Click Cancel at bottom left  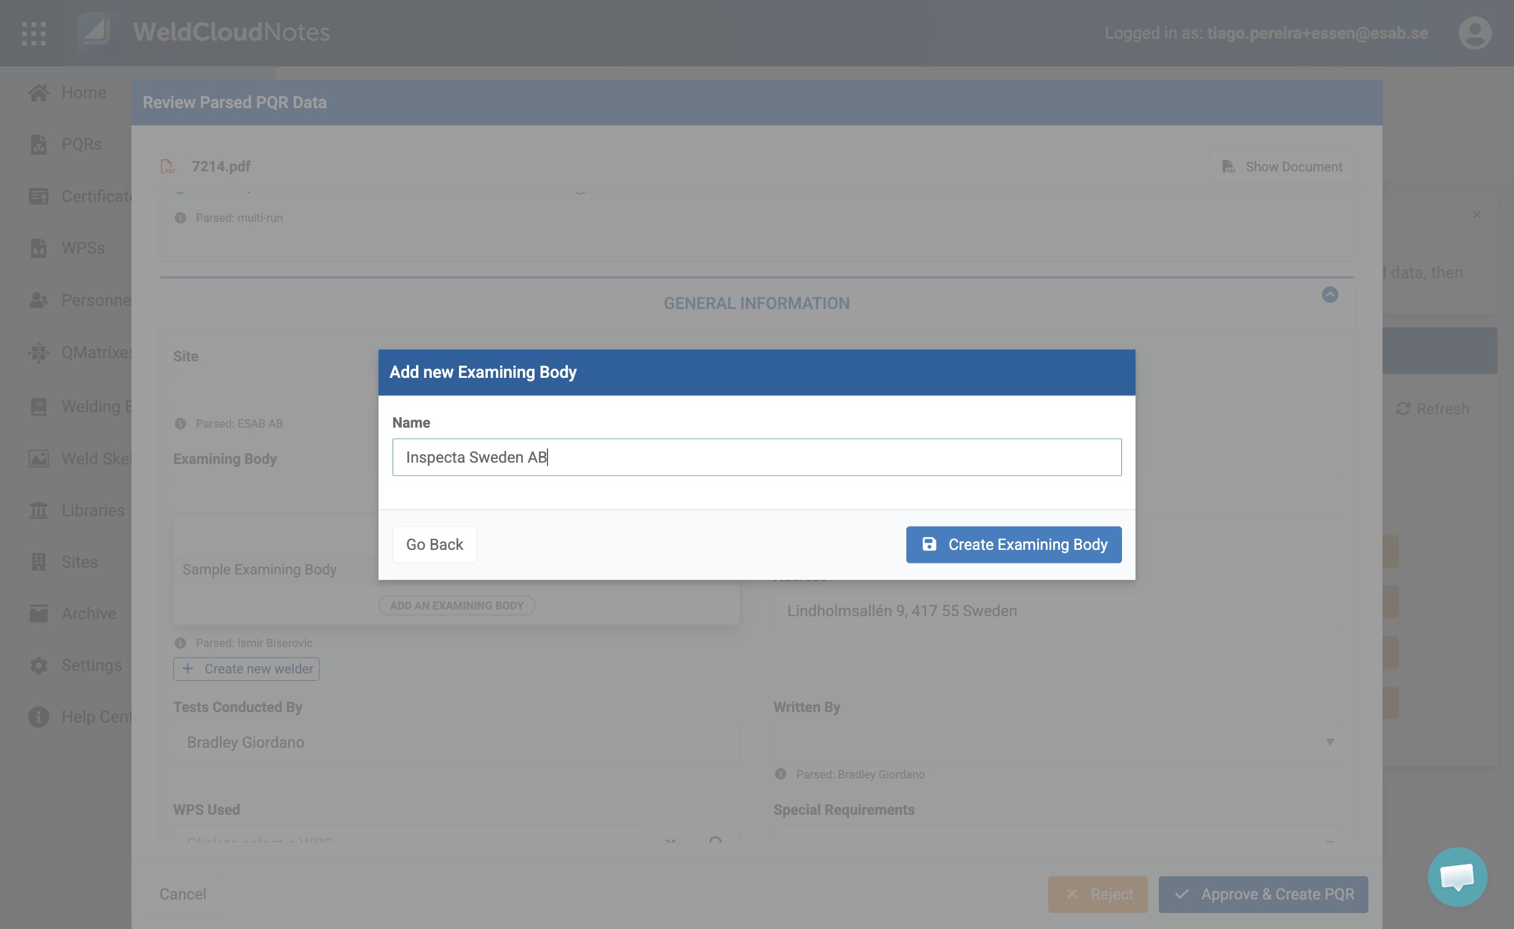(182, 895)
